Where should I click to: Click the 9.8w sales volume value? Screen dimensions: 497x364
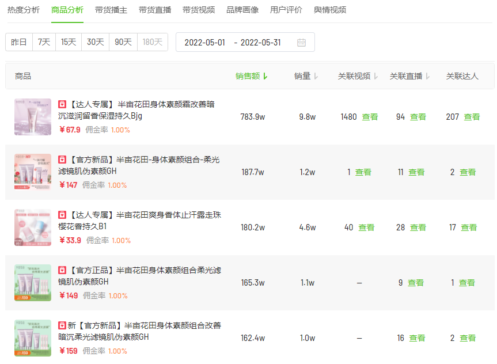[x=308, y=117]
